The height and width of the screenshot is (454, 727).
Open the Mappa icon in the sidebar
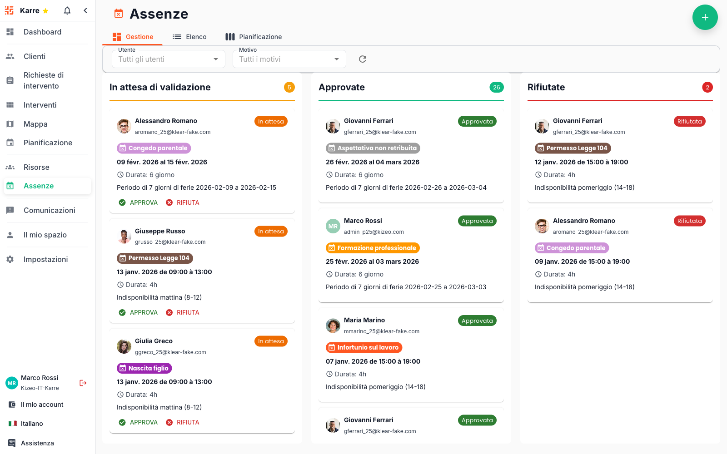pyautogui.click(x=10, y=124)
